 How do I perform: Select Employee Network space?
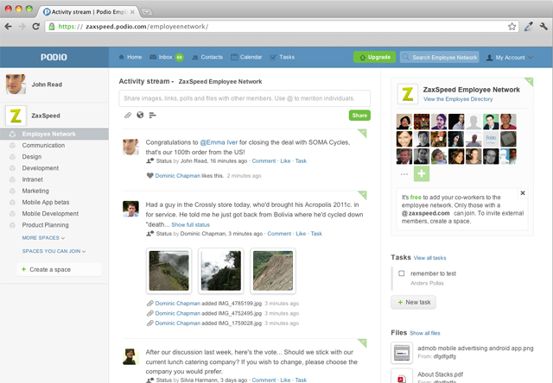(x=54, y=134)
